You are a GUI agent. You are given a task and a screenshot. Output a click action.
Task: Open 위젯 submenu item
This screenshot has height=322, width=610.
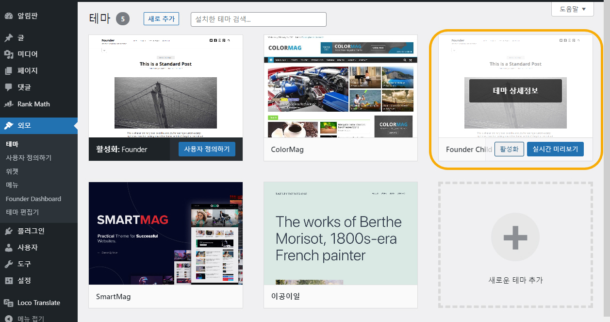coord(12,171)
